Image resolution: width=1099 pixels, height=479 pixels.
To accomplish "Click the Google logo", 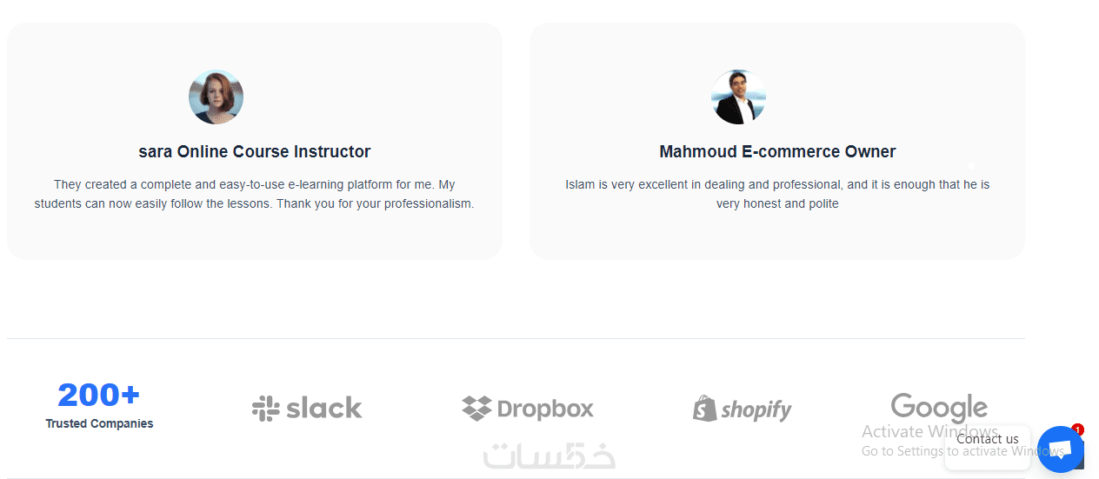I will [x=939, y=407].
